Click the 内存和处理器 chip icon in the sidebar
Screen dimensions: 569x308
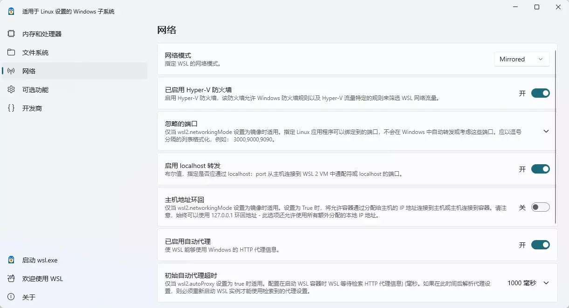point(11,34)
